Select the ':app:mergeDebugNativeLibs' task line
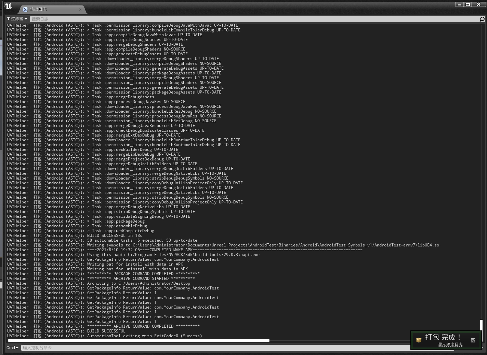 click(98, 207)
